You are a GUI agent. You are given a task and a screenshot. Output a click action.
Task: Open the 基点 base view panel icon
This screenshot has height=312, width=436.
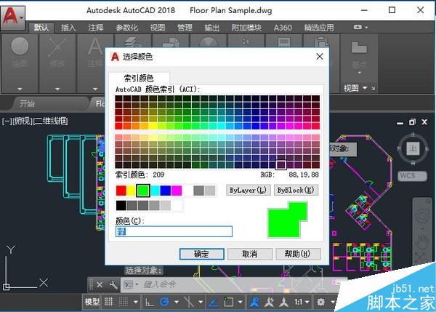[359, 47]
